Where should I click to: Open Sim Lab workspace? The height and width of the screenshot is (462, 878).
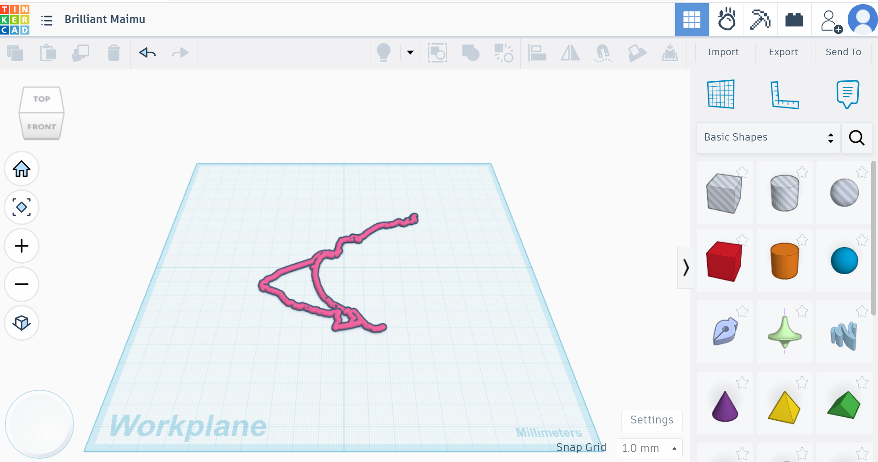point(726,20)
